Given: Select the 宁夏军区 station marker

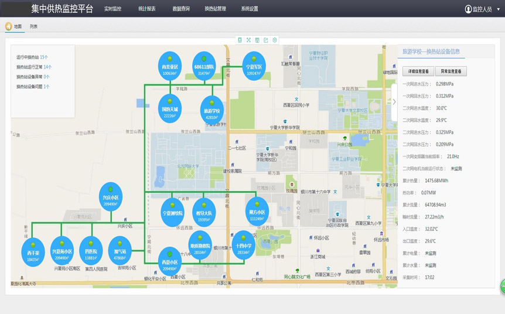Looking at the screenshot, I should [x=254, y=66].
